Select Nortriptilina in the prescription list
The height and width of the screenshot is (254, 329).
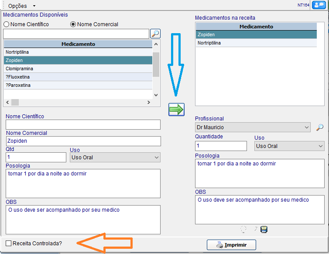(x=256, y=43)
